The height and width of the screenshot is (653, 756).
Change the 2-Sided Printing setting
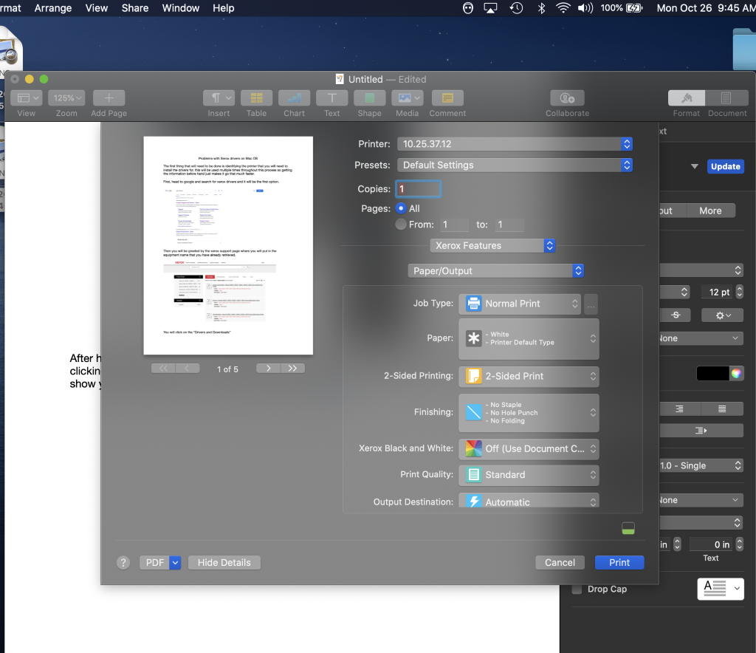tap(529, 376)
